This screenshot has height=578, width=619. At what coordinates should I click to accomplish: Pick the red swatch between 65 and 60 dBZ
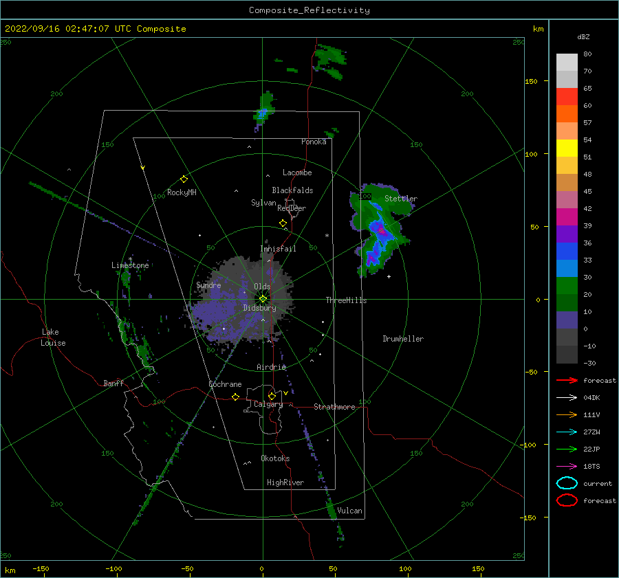point(567,97)
